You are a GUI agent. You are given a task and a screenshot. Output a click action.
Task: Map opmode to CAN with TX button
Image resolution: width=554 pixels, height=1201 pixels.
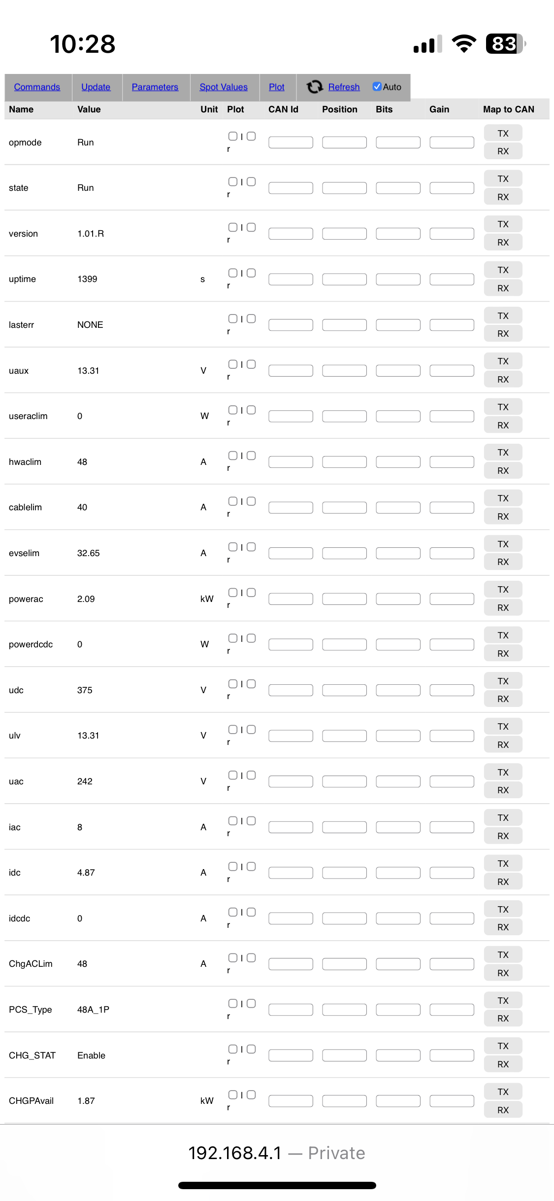[x=503, y=134]
